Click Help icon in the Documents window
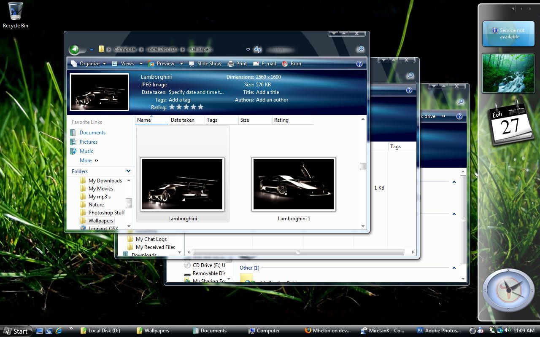Image resolution: width=540 pixels, height=337 pixels. point(409,90)
